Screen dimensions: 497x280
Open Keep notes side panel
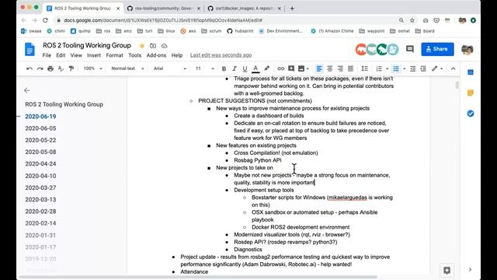pos(471,93)
